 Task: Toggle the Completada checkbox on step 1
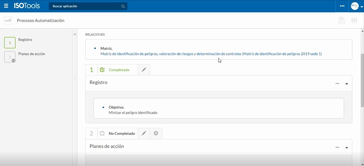point(102,70)
